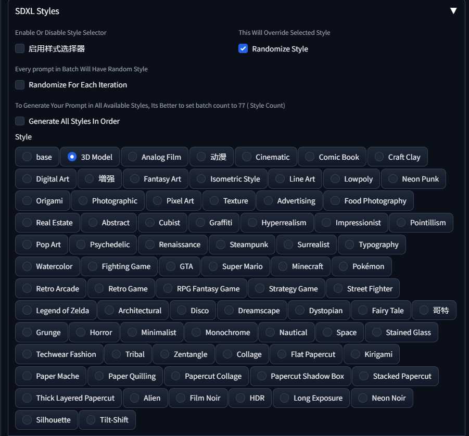The image size is (469, 436).
Task: Select the base style radio button
Action: (x=27, y=157)
